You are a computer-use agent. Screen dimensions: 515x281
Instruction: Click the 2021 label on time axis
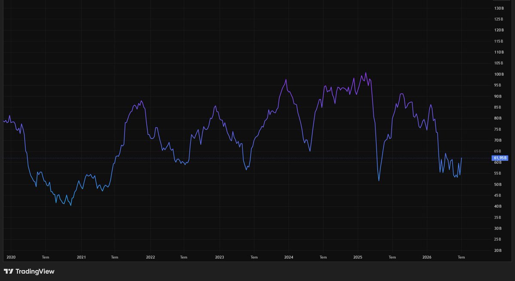point(81,257)
